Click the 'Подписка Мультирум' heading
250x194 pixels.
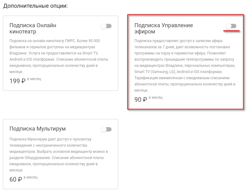(x=37, y=128)
